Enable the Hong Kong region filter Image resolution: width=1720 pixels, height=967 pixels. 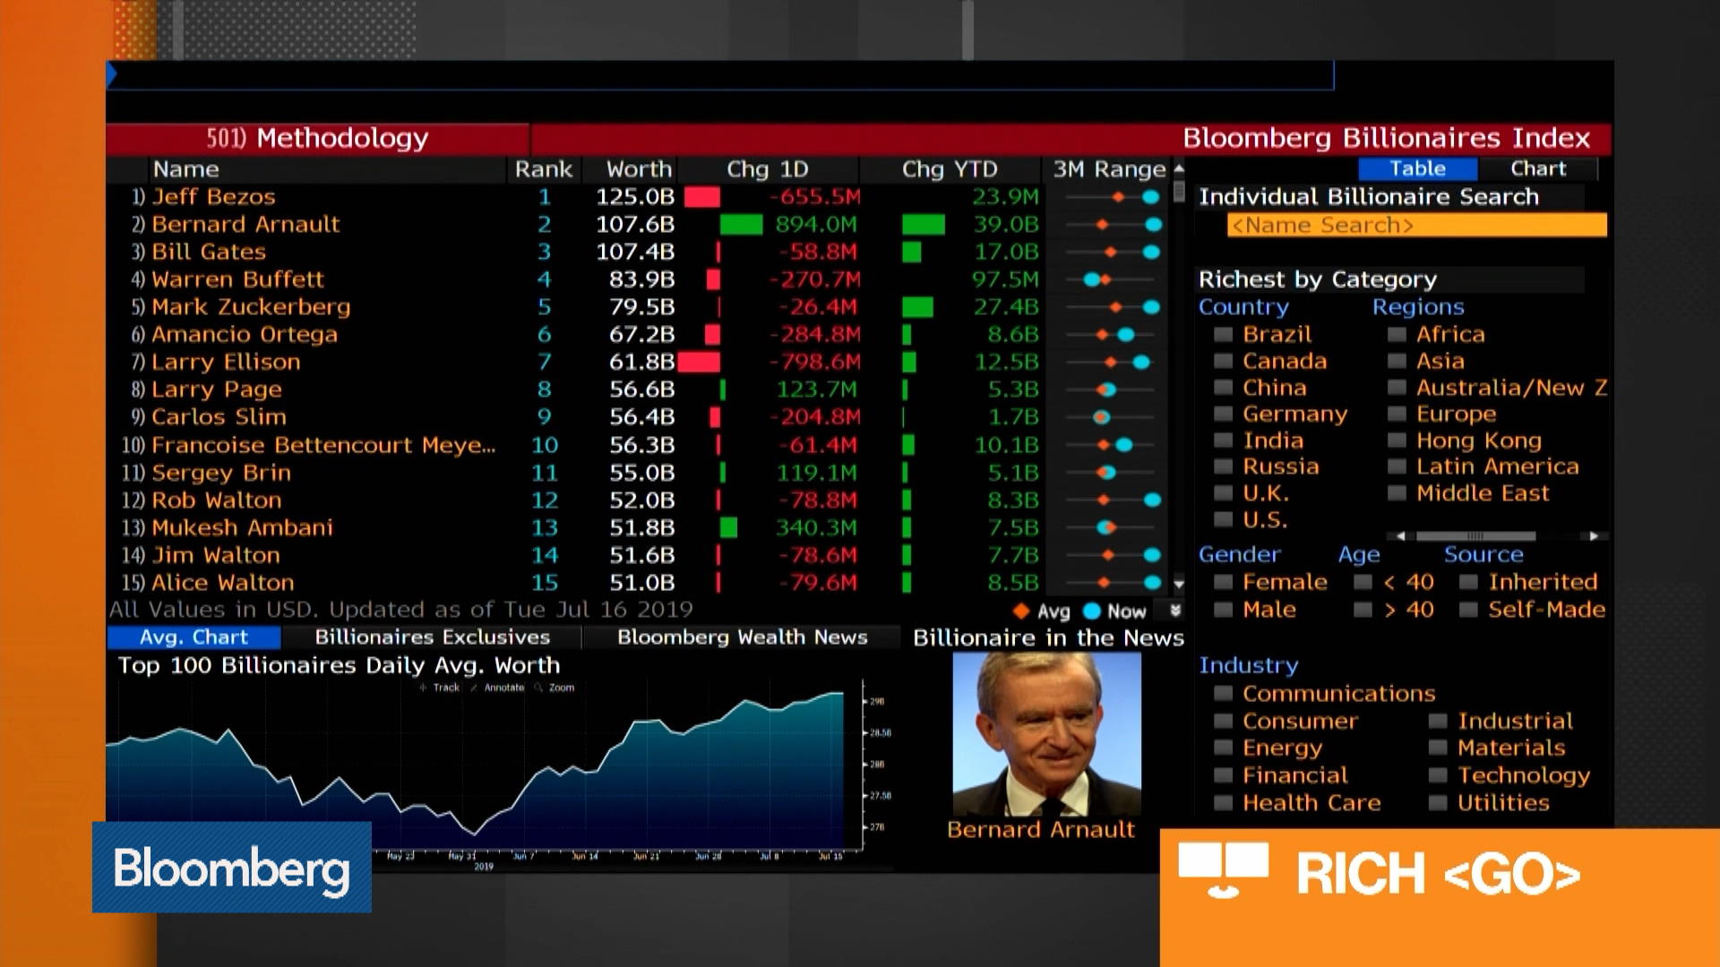tap(1397, 441)
